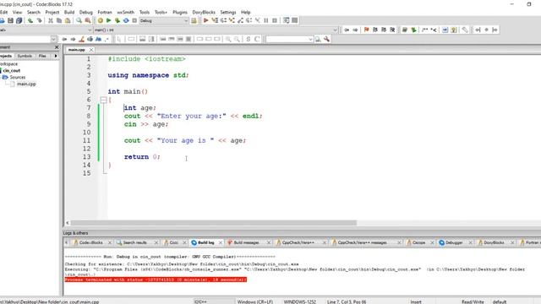Image resolution: width=541 pixels, height=304 pixels.
Task: Switch to the Build messages tab
Action: [x=246, y=242]
